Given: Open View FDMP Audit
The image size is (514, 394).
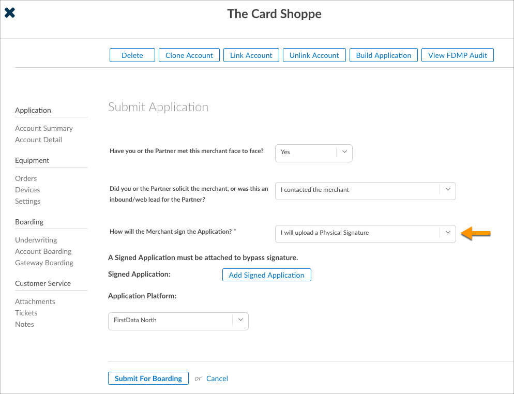Looking at the screenshot, I should 458,55.
